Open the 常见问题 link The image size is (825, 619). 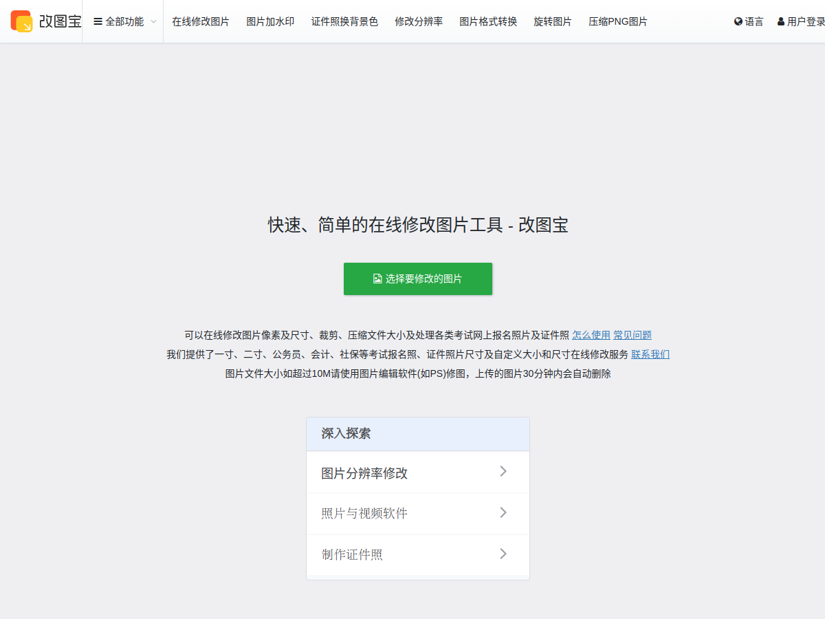tap(632, 335)
